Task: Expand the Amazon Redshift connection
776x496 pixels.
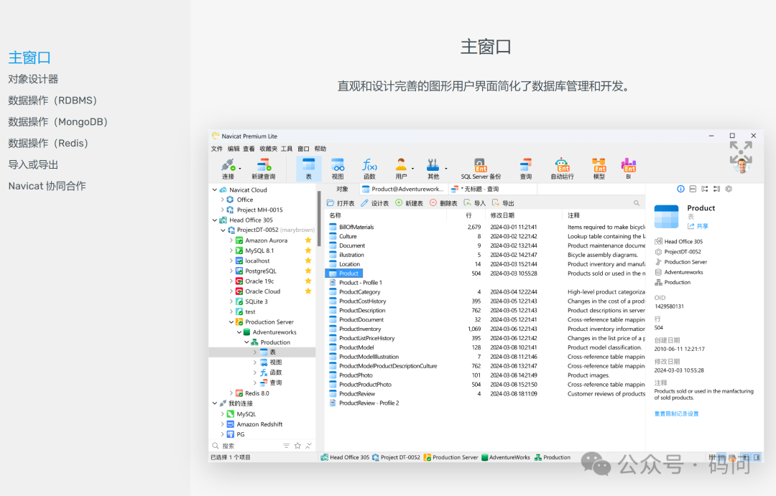Action: [x=223, y=424]
